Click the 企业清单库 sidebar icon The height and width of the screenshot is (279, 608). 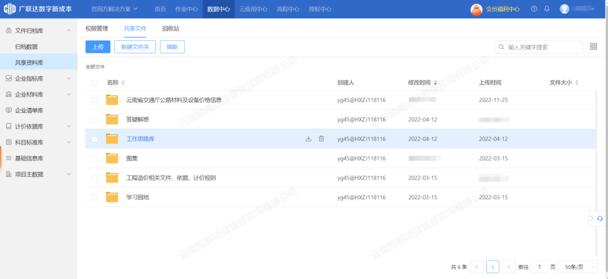coord(8,111)
